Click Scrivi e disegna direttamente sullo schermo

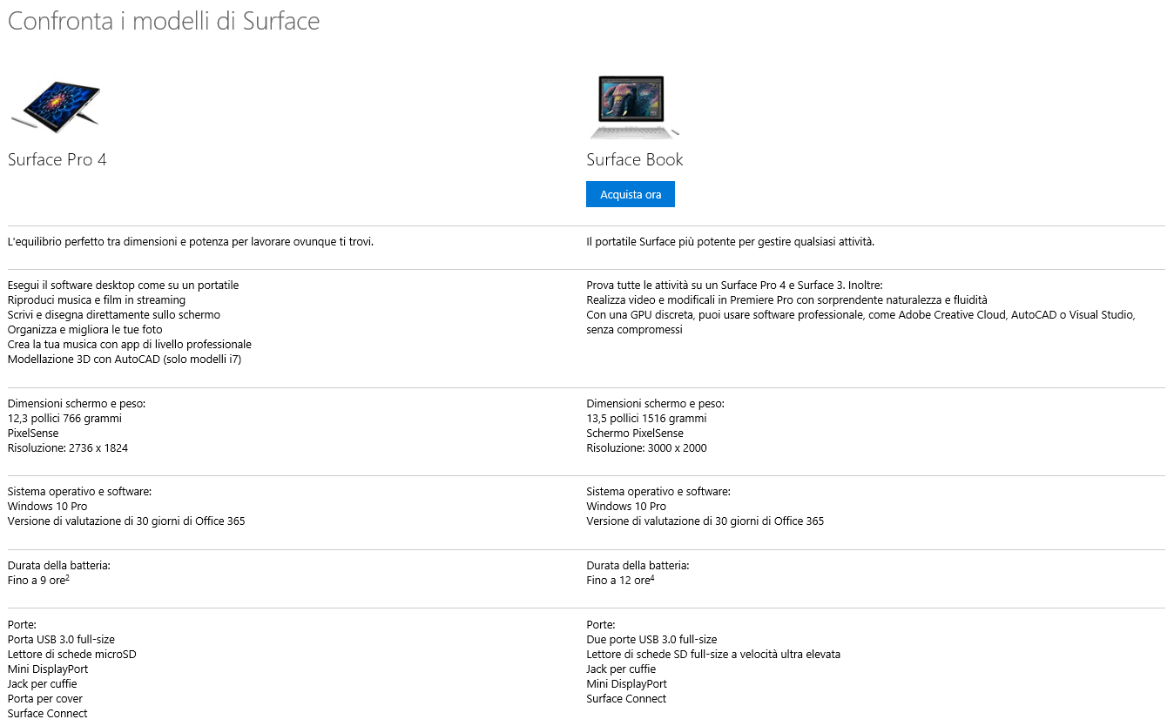point(114,315)
